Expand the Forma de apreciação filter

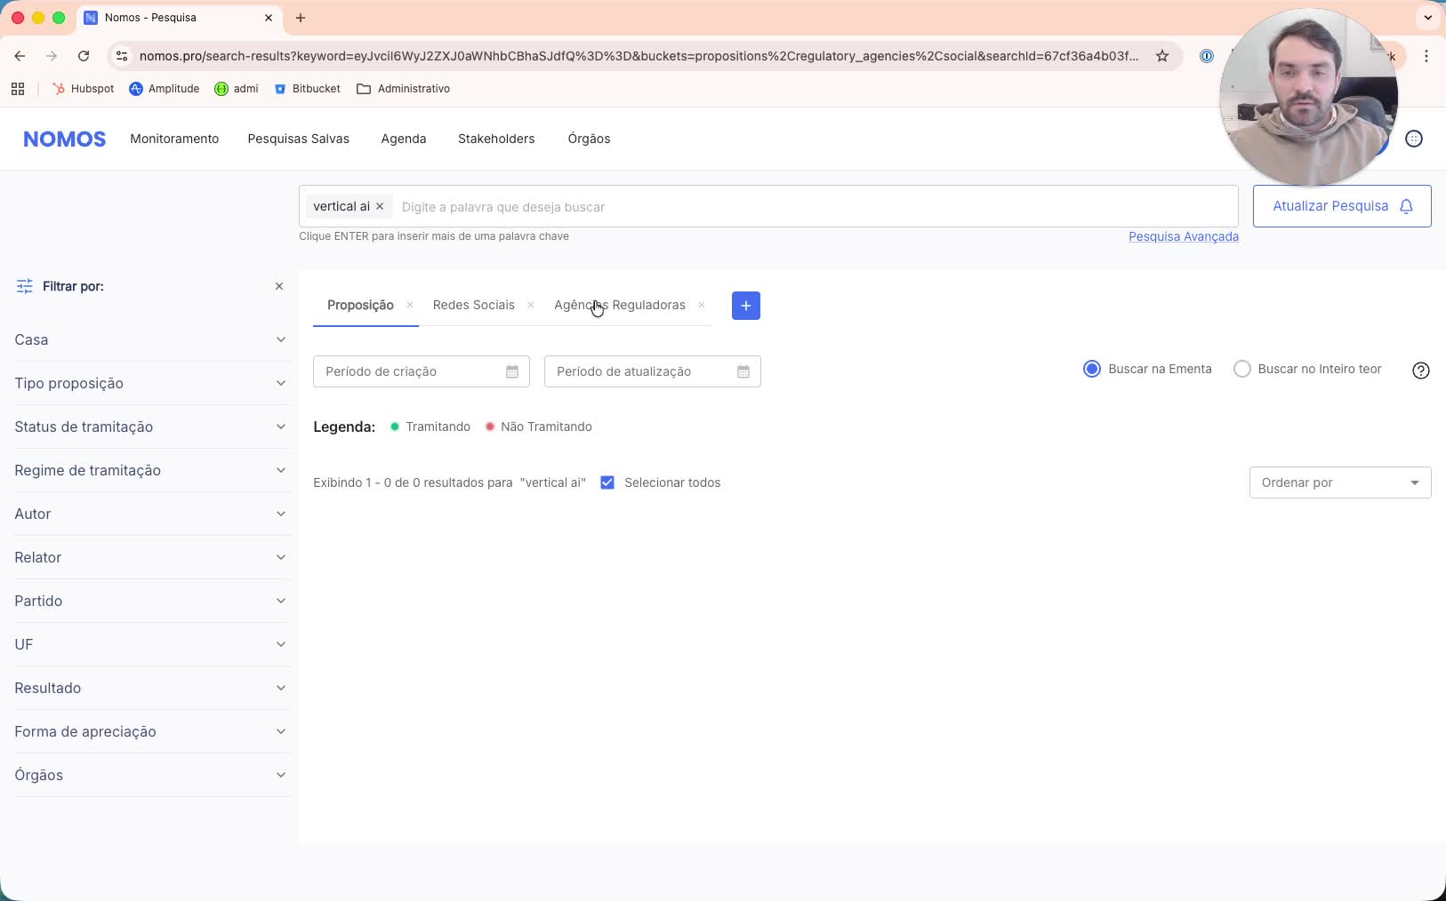tap(151, 731)
